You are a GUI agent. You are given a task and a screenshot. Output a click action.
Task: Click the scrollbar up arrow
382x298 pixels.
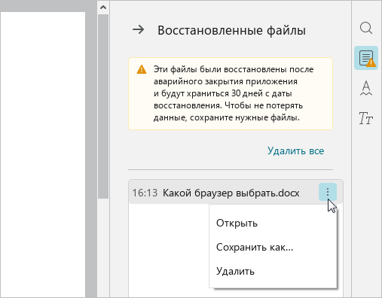click(103, 8)
